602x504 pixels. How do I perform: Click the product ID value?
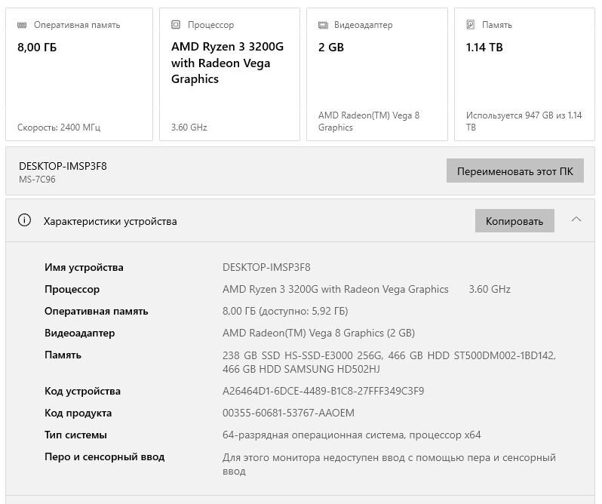click(288, 413)
